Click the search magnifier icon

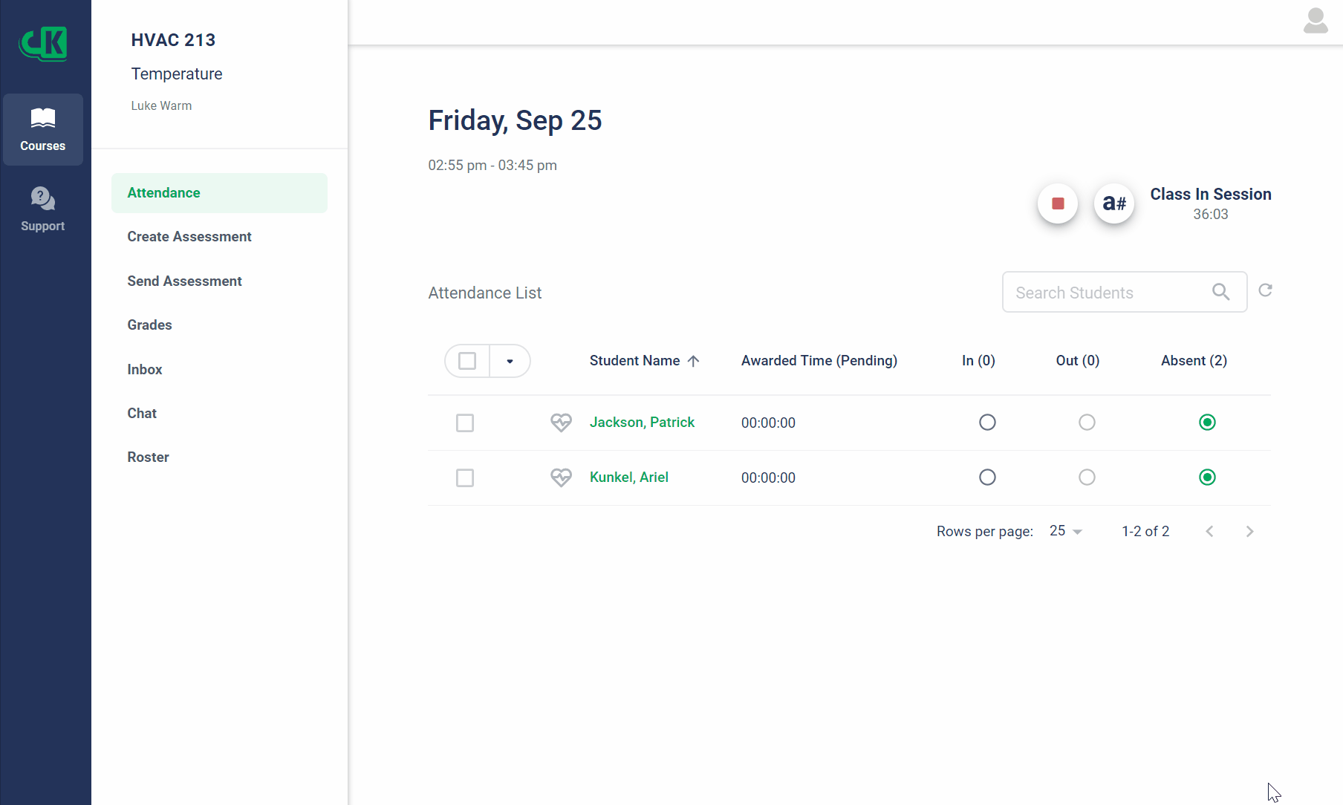coord(1220,292)
